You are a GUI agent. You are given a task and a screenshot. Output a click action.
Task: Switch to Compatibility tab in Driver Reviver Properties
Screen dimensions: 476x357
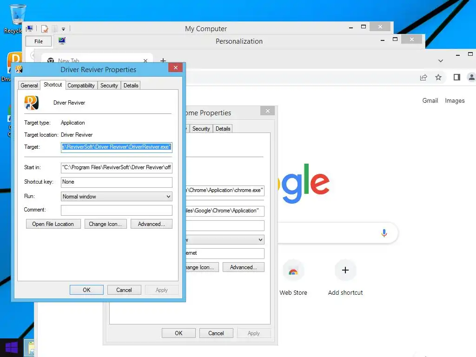point(81,86)
